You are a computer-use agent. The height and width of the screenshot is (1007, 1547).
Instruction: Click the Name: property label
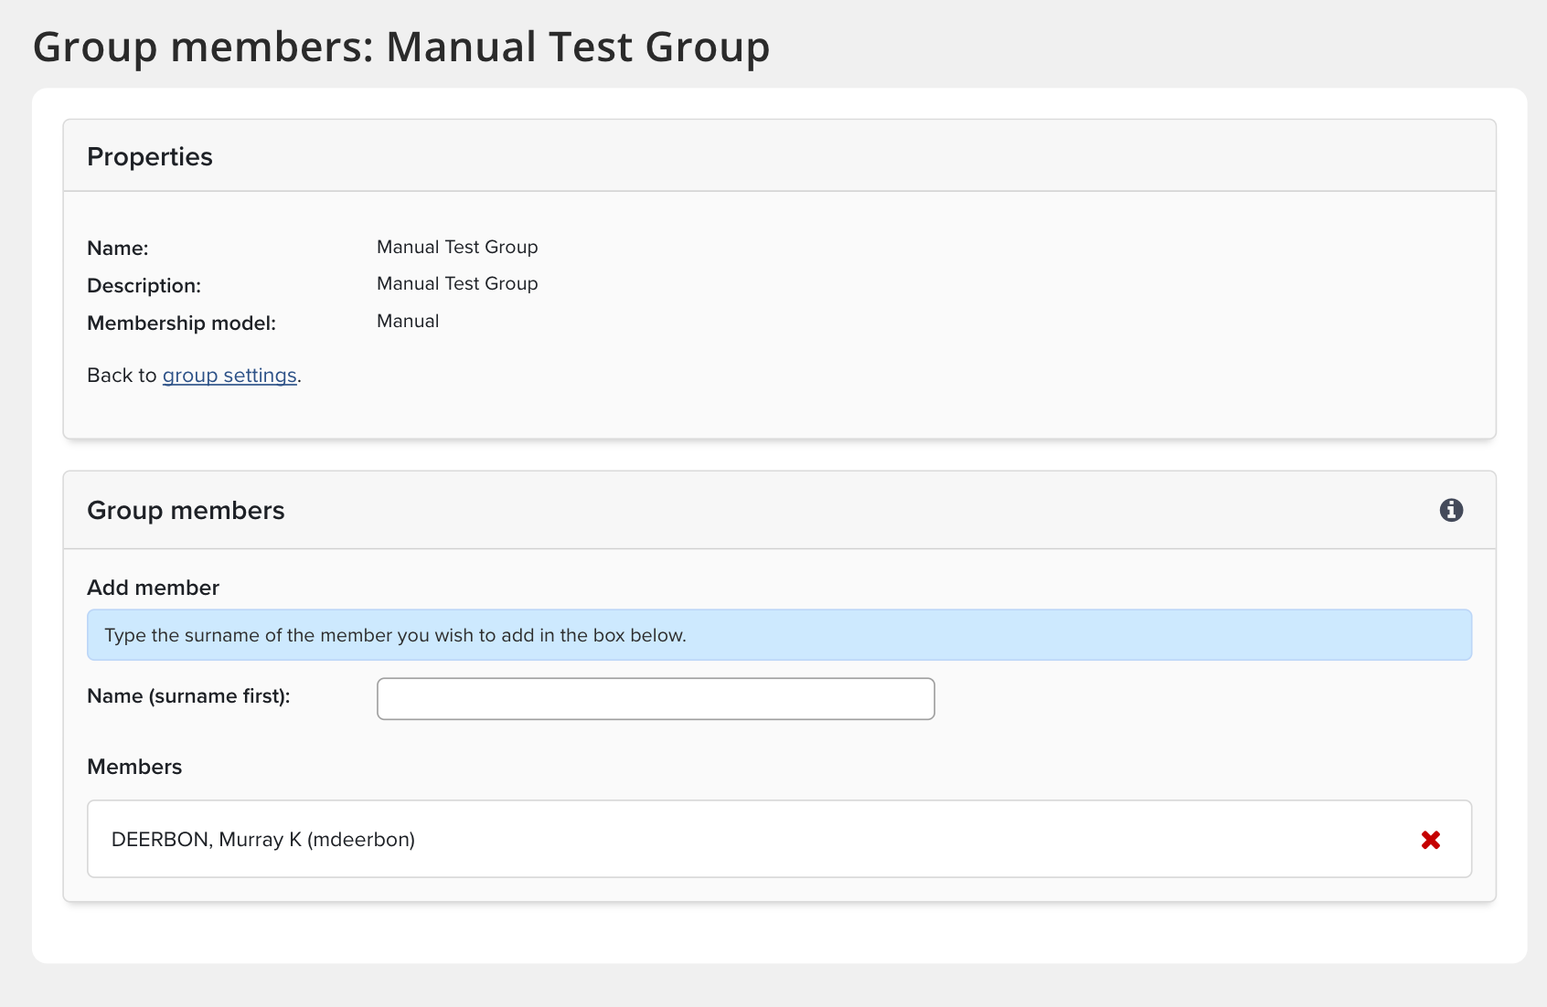(x=118, y=249)
